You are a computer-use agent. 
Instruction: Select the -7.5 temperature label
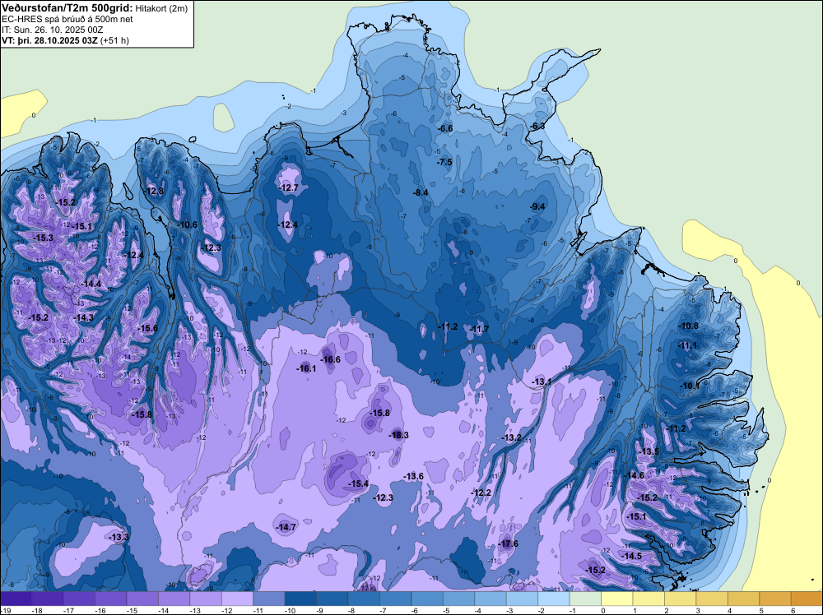(444, 162)
